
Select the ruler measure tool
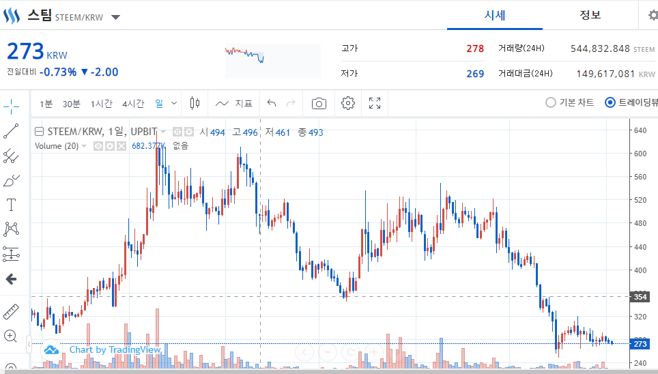[11, 311]
